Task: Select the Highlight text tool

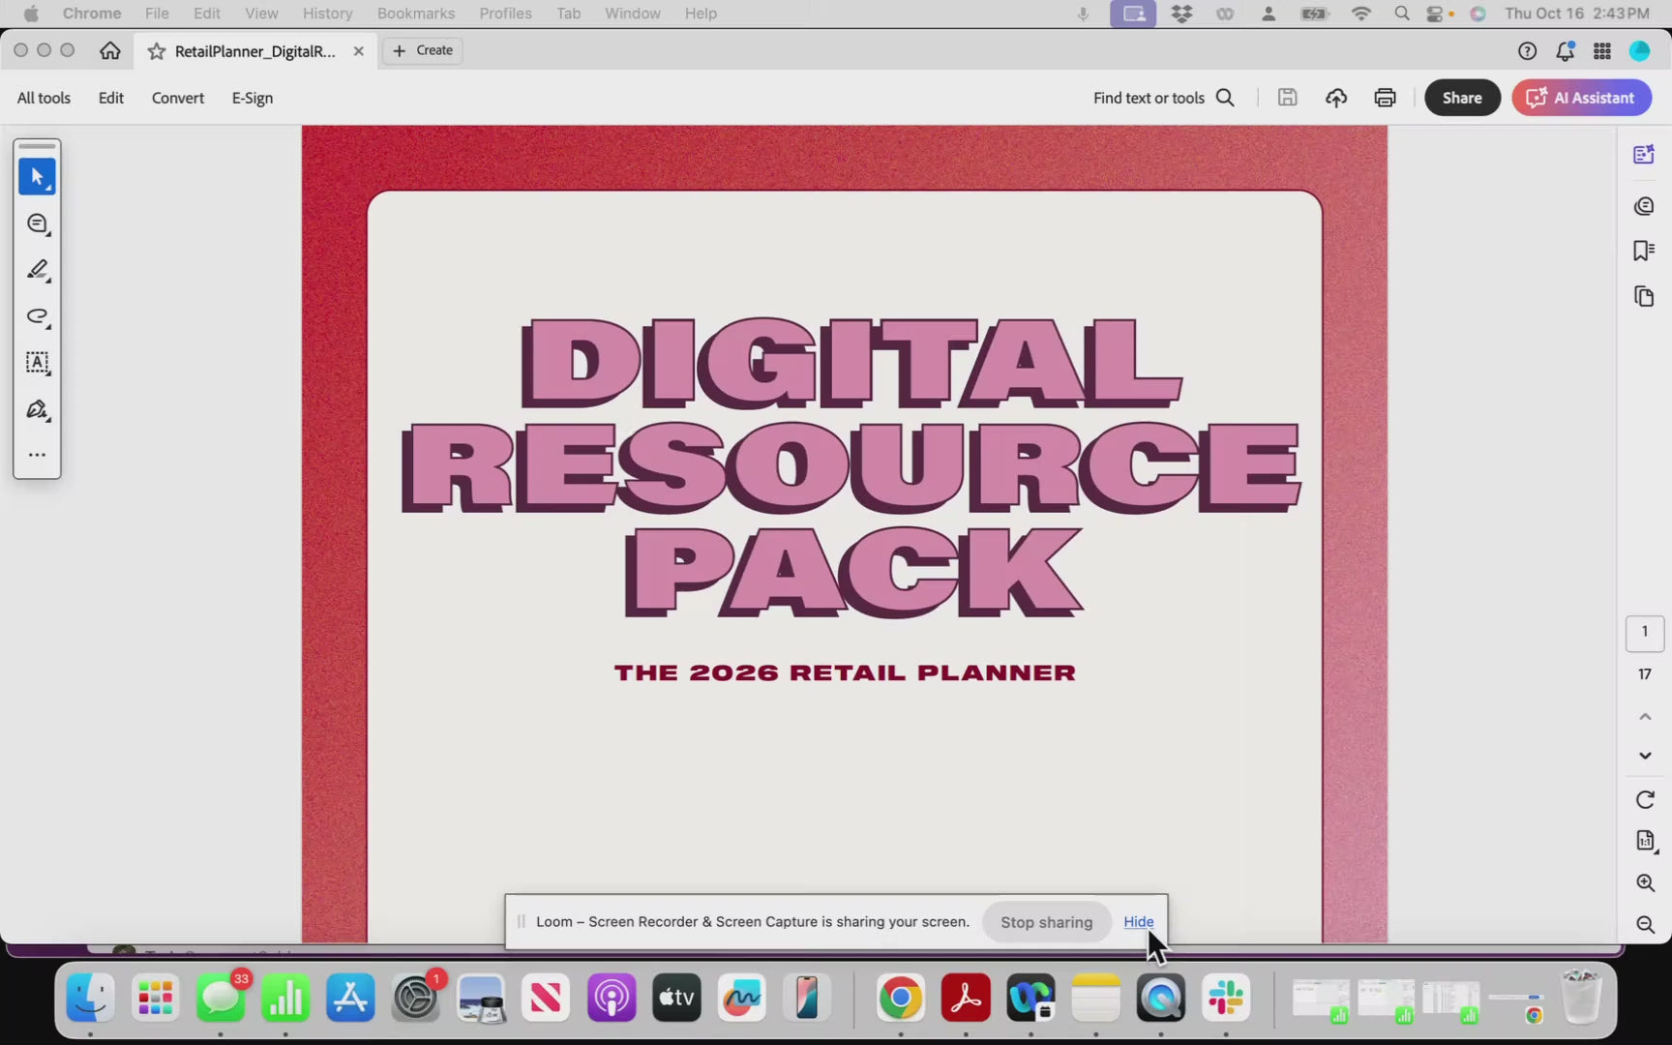Action: coord(37,270)
